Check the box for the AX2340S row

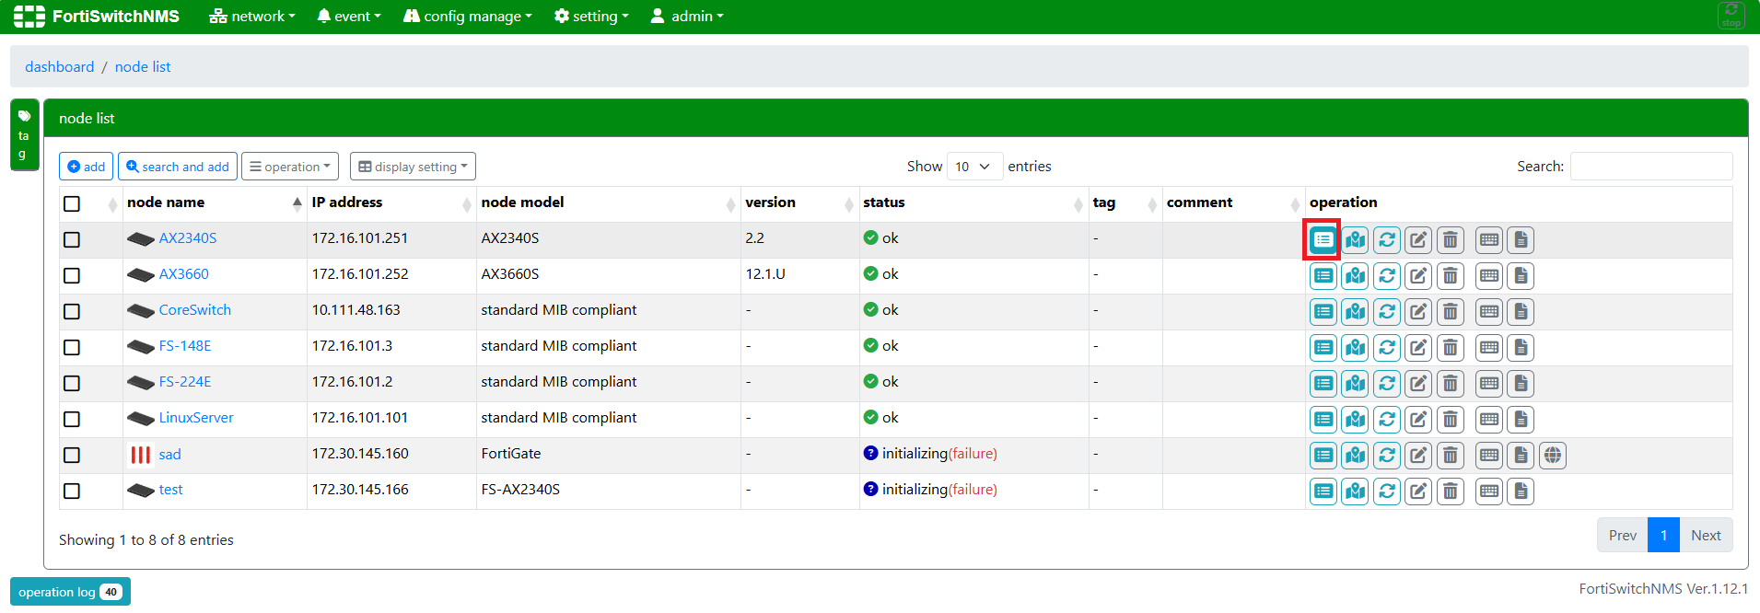[x=72, y=239]
